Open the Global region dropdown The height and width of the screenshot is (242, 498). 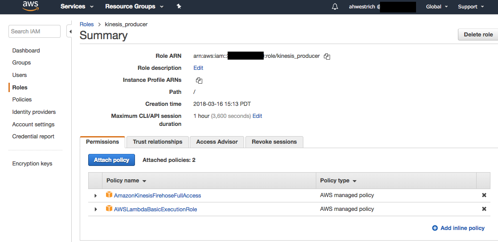tap(436, 7)
